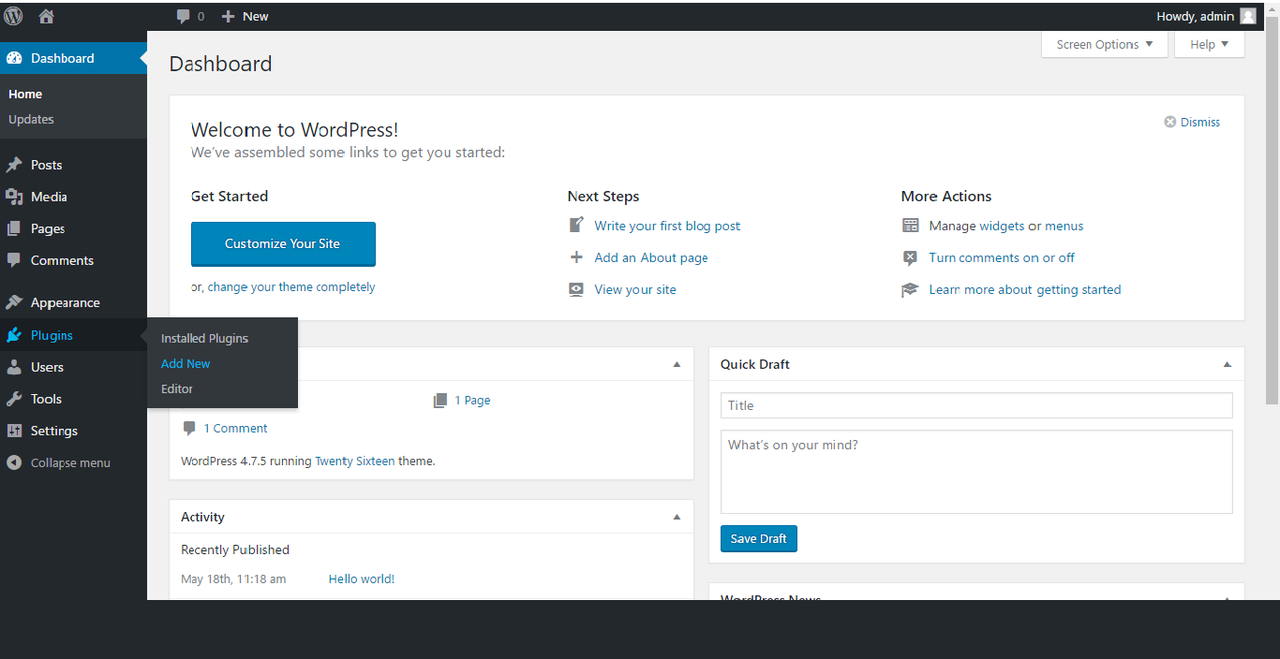Click the Pages icon in sidebar
The image size is (1280, 659).
click(14, 228)
